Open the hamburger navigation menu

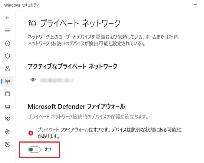7,30
